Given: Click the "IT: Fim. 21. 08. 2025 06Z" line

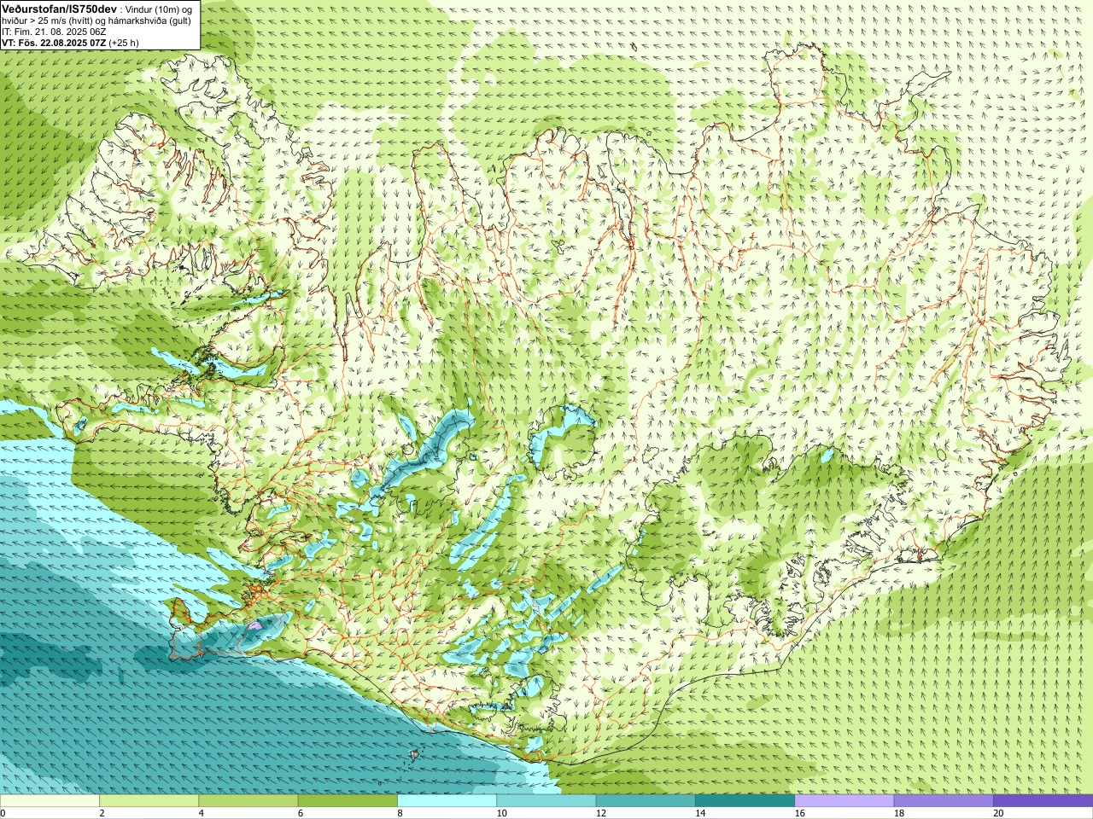Looking at the screenshot, I should (54, 32).
